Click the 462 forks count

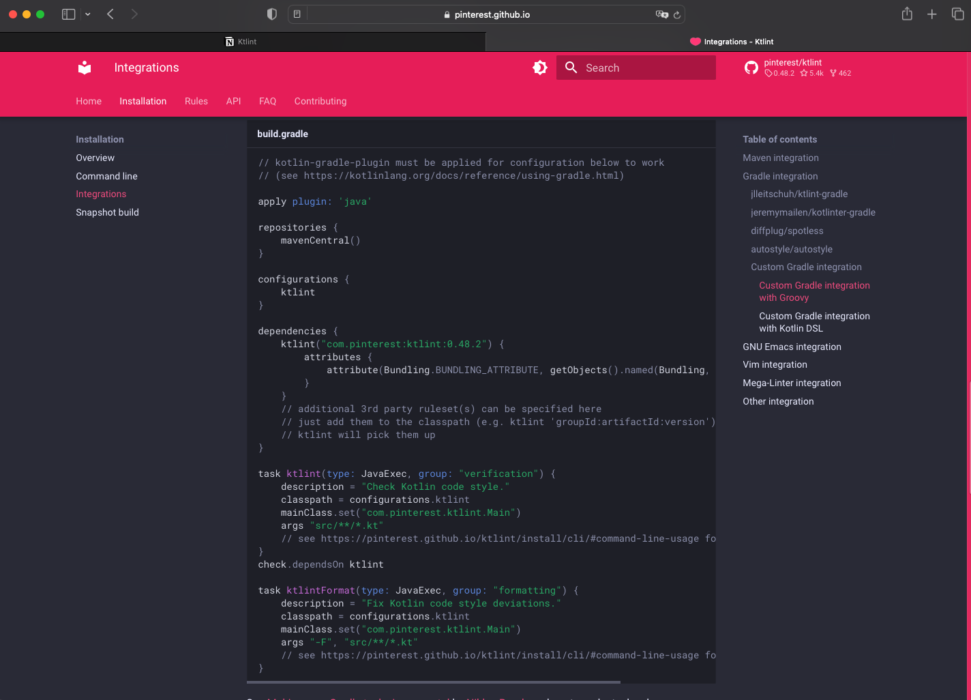[840, 73]
